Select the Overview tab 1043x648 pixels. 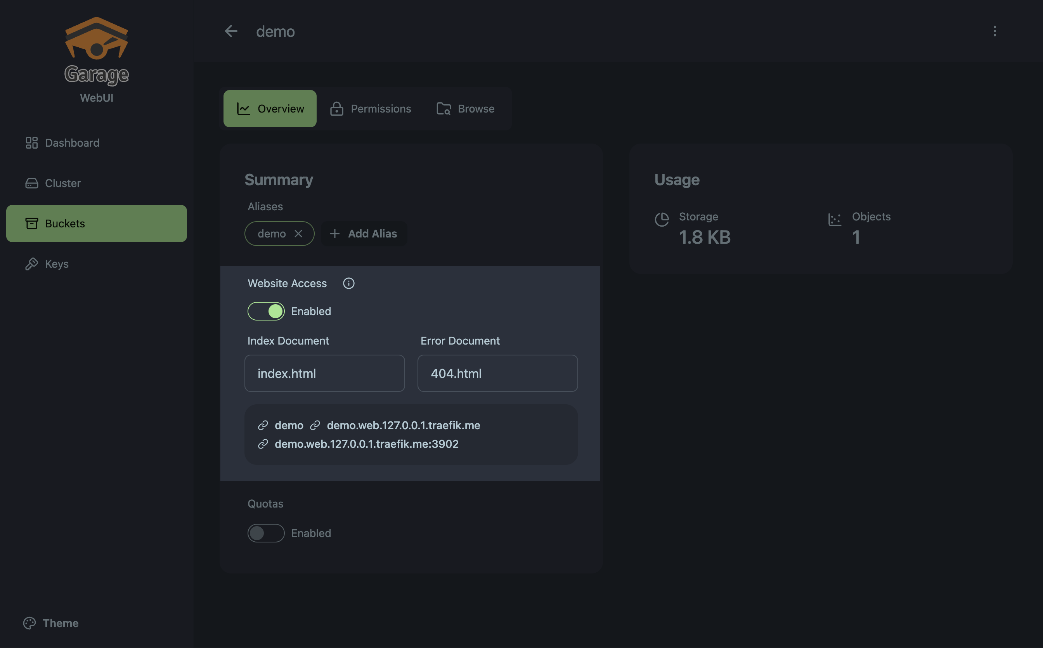[x=270, y=109]
